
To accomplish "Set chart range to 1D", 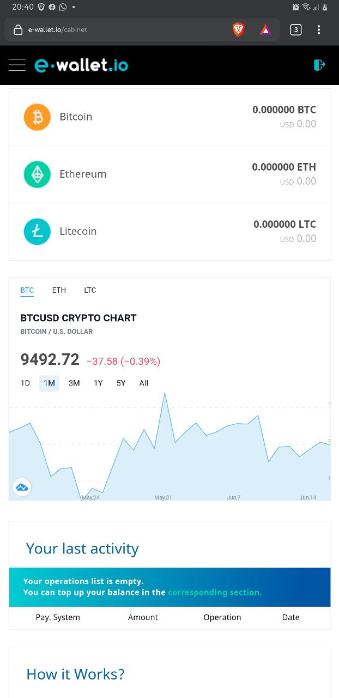I will tap(25, 383).
